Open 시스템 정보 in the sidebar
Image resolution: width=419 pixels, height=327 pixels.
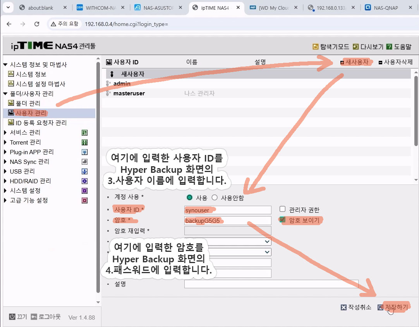tap(31, 74)
